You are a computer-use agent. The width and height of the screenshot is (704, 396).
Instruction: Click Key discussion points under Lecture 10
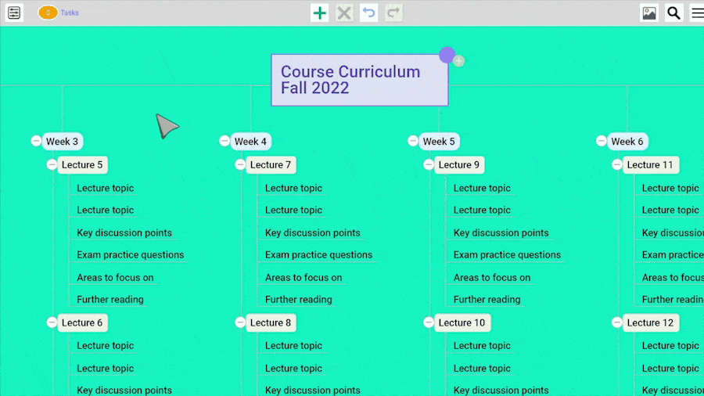(x=501, y=391)
